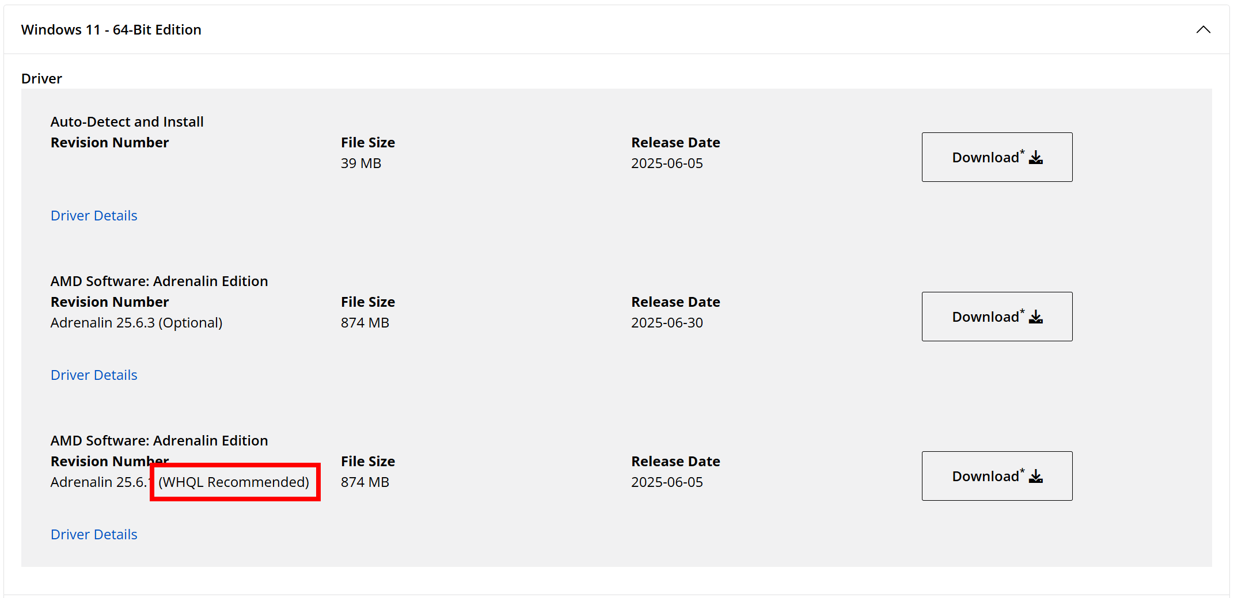Click download arrow icon for Auto-Detect installer
1234x598 pixels.
coord(1036,158)
